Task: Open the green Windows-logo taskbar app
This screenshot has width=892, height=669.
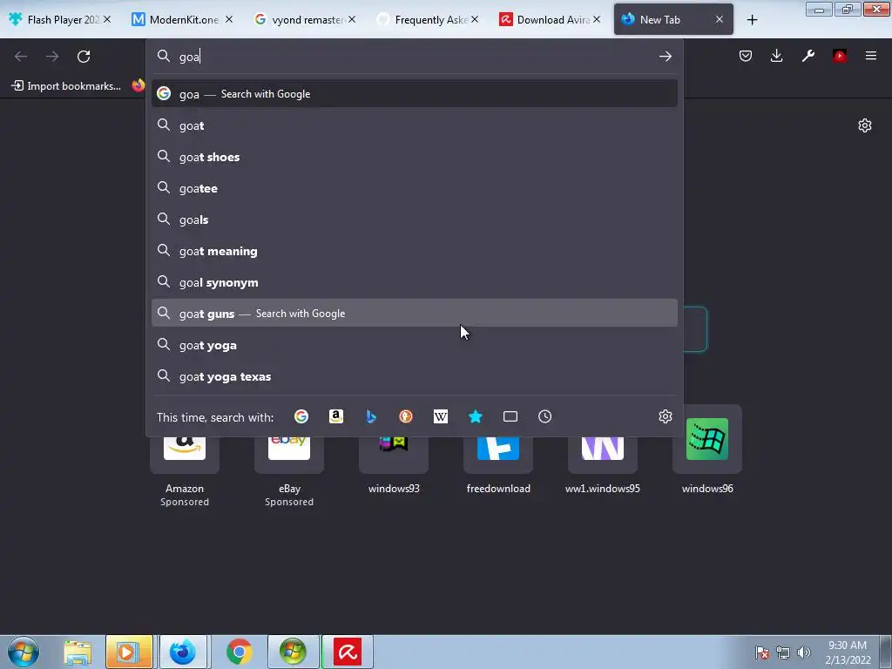Action: pos(293,652)
